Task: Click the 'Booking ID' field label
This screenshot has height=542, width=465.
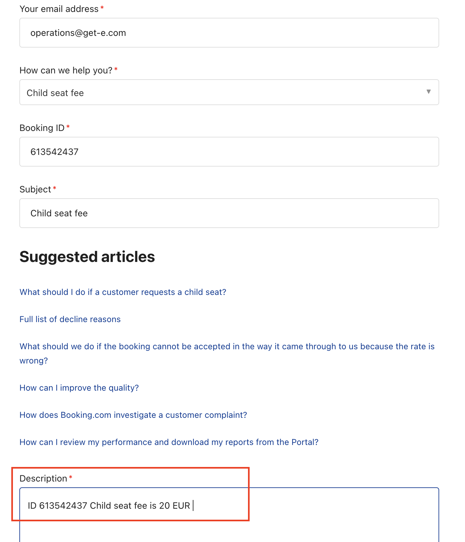Action: tap(42, 128)
